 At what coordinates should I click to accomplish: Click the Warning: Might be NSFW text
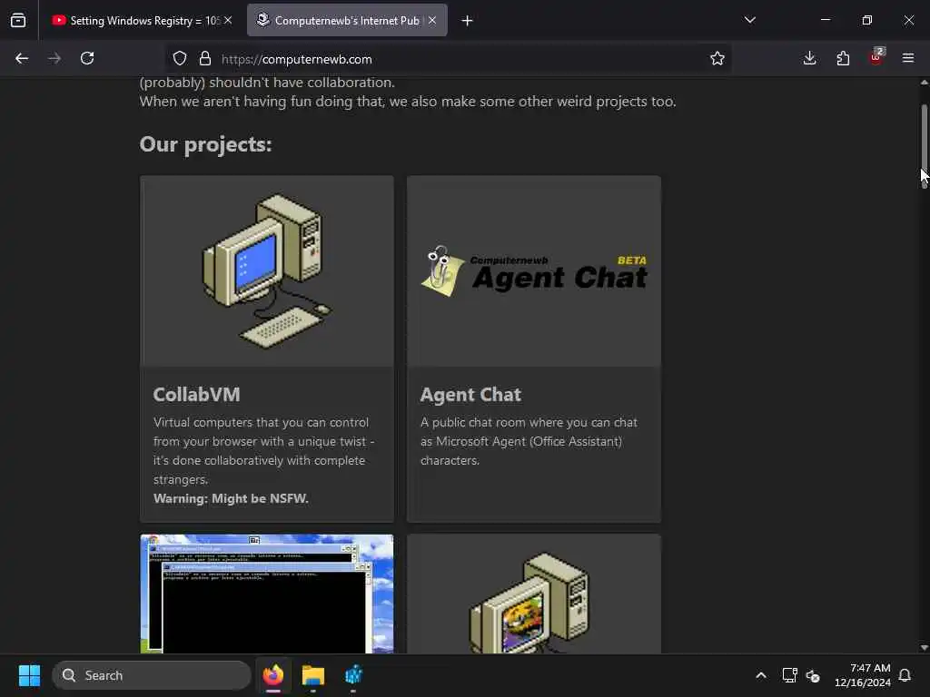pos(231,498)
